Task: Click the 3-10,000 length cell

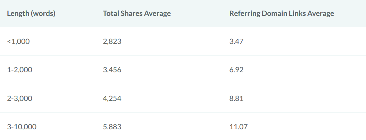Action: pyautogui.click(x=22, y=127)
